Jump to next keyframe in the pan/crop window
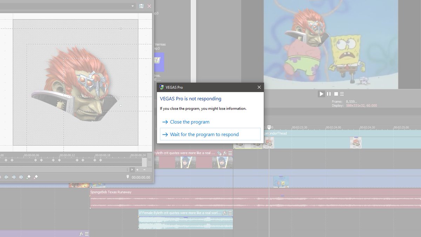The height and width of the screenshot is (237, 421). click(x=14, y=177)
